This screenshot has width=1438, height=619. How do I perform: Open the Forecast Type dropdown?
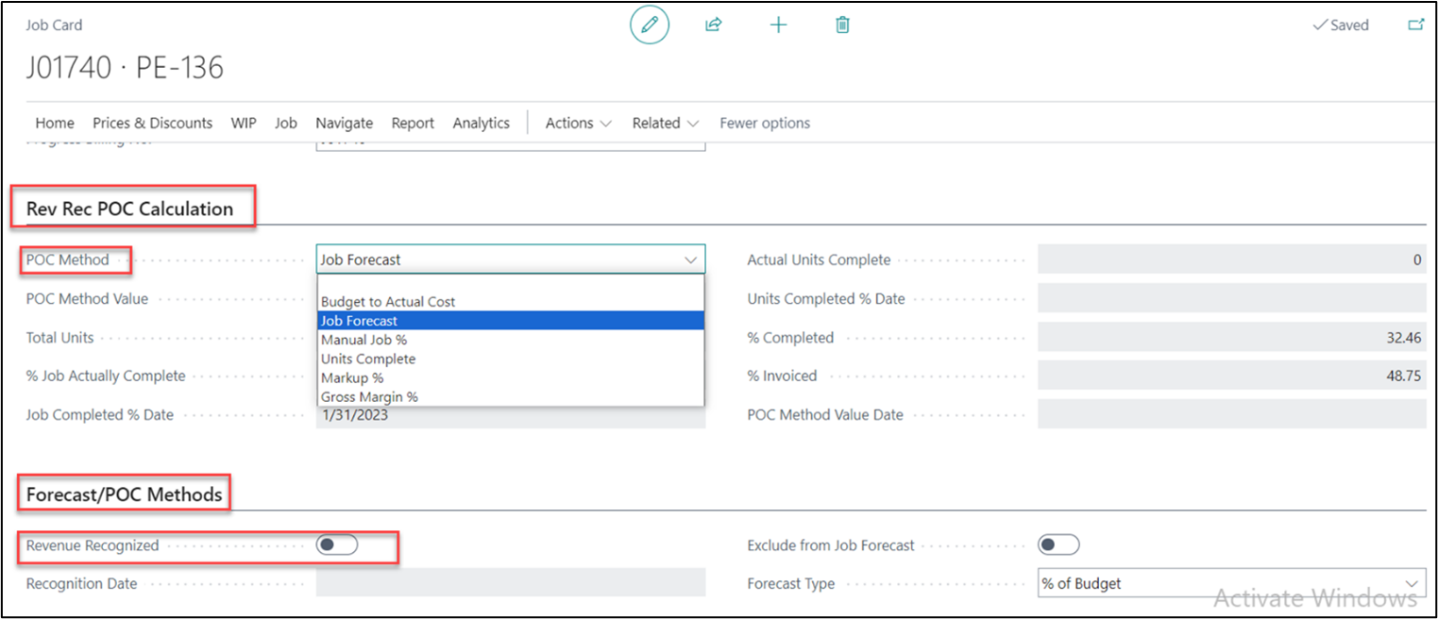coord(1231,584)
